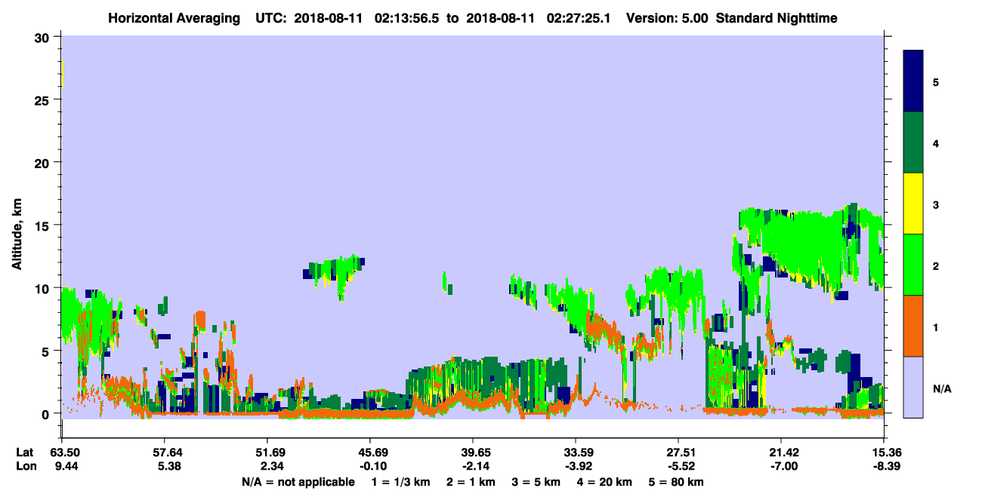Click the 10 altitude tick label

click(44, 288)
